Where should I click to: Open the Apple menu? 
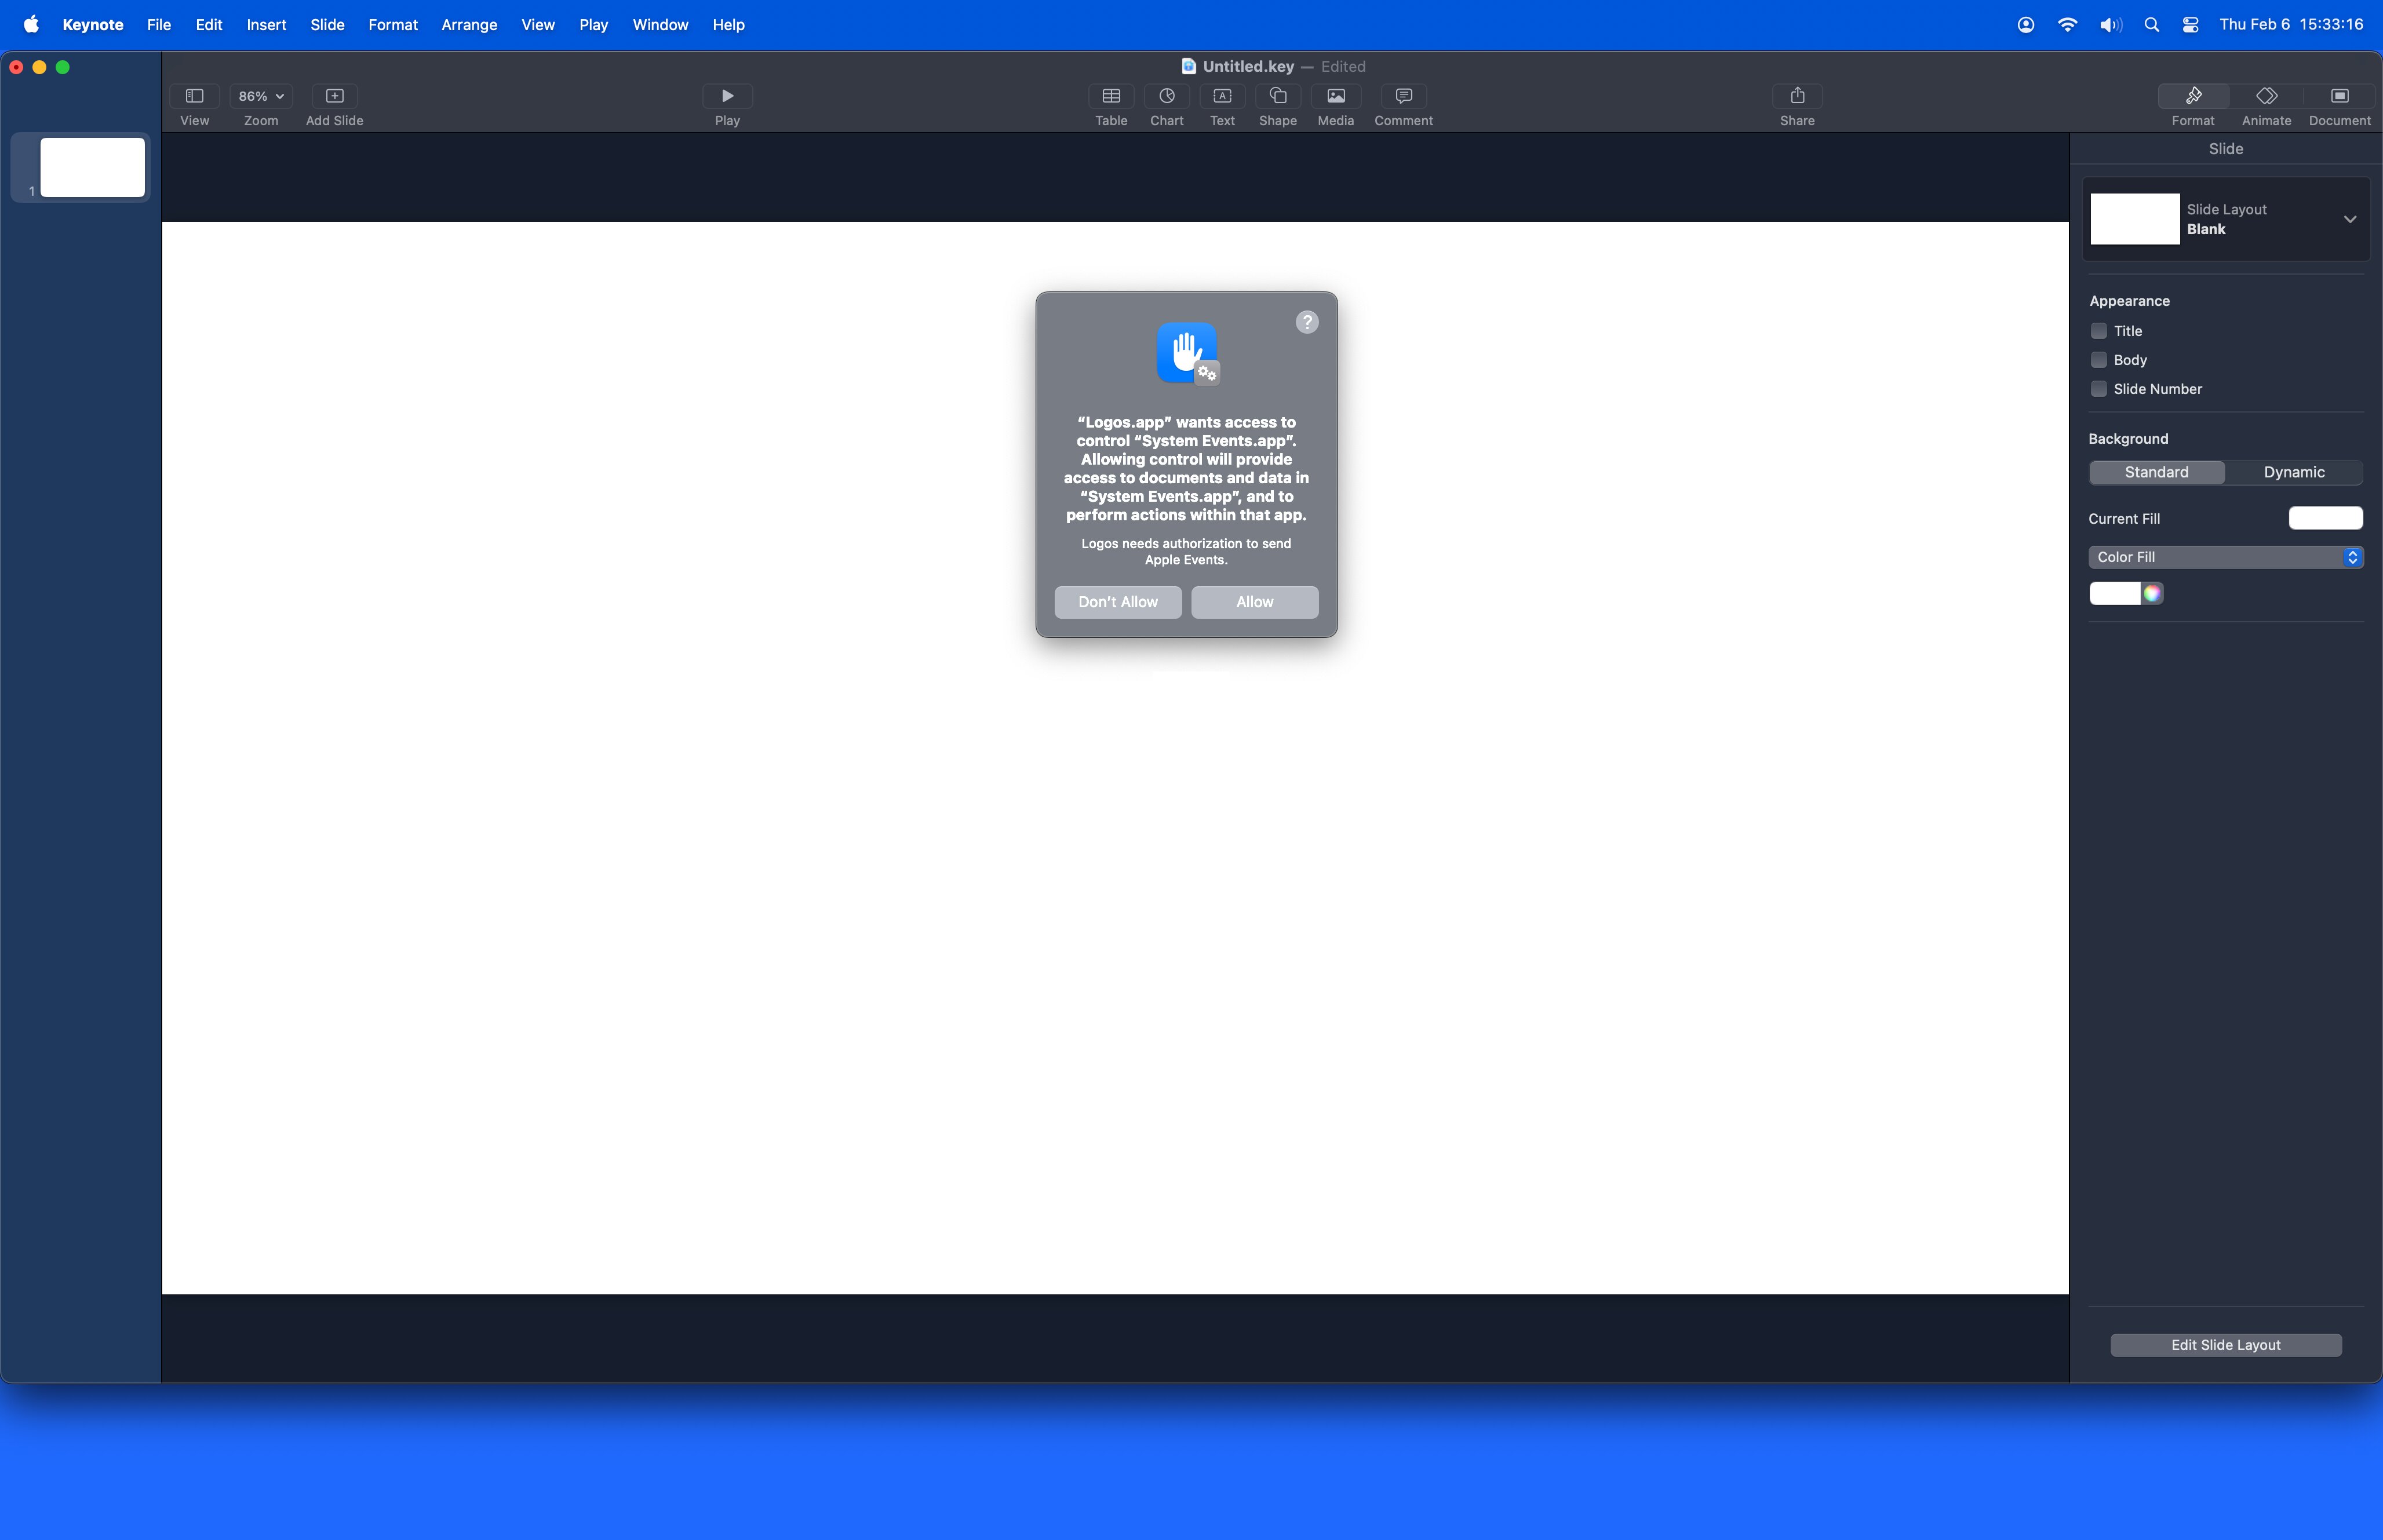pyautogui.click(x=31, y=25)
